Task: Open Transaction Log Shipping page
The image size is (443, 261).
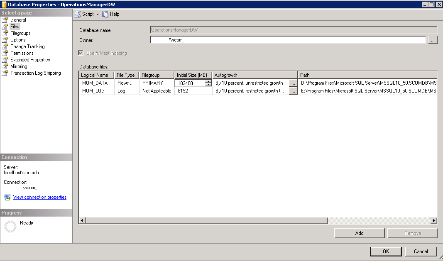Action: tap(36, 73)
